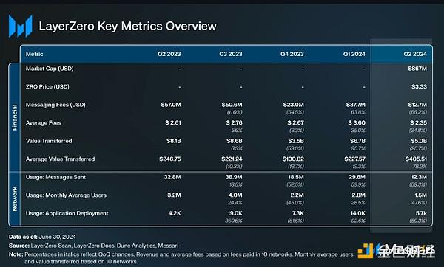Viewport: 444px width, 267px height.
Task: Select the Q2 2023 column header
Action: pyautogui.click(x=169, y=54)
